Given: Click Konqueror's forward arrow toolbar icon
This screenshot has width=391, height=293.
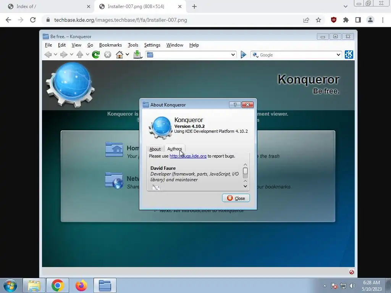Looking at the screenshot, I should click(x=64, y=54).
